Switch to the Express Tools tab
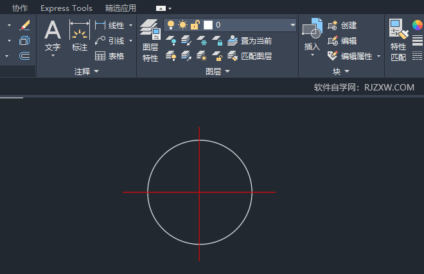Viewport: 424px width, 274px height. [67, 8]
